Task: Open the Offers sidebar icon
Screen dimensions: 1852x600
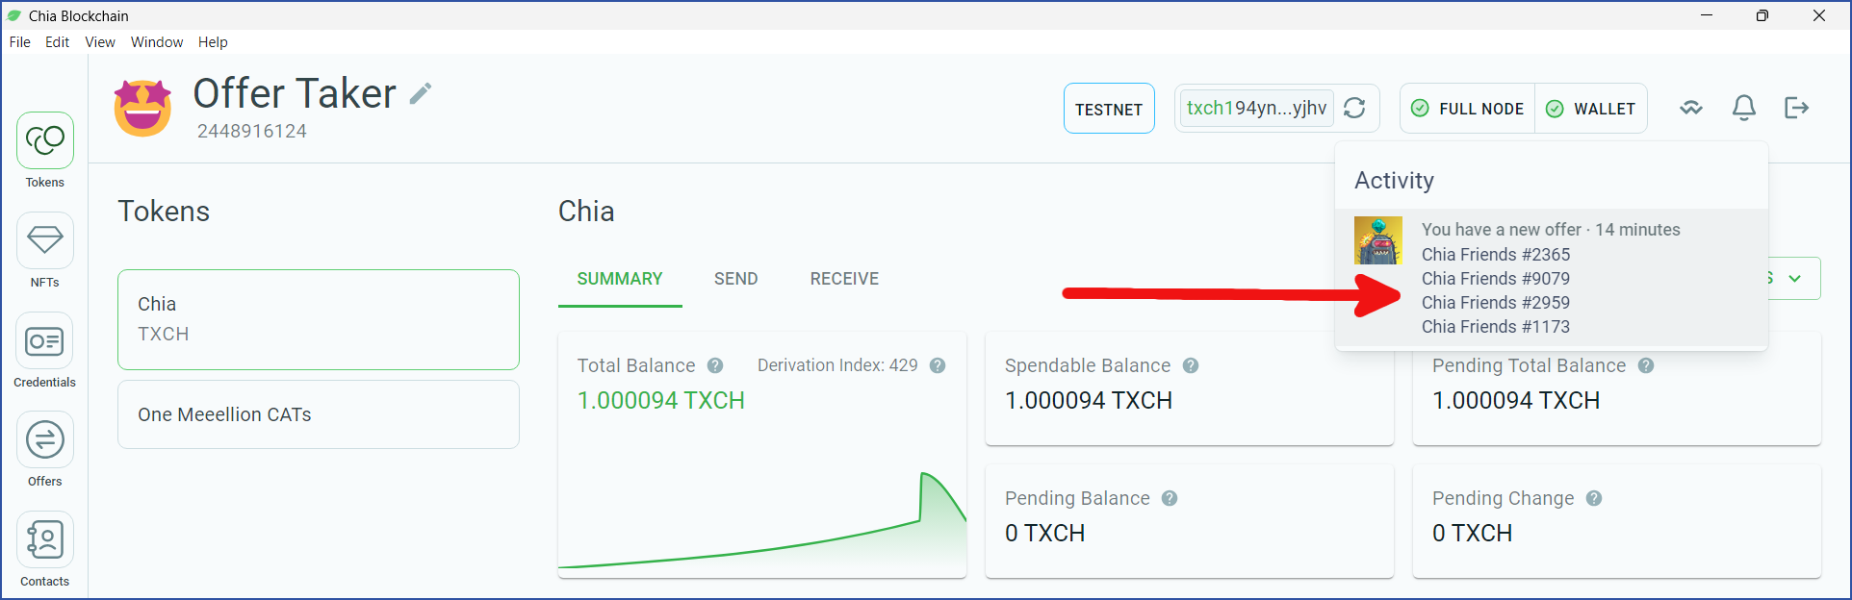Action: 45,440
